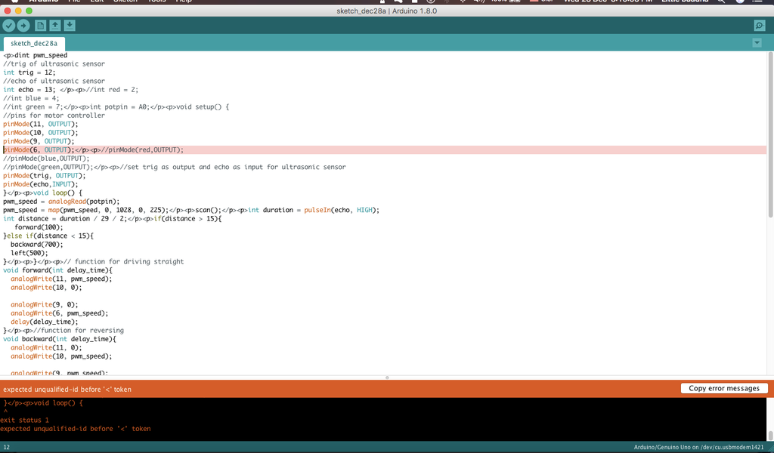Open the Serial Monitor with the magnifier icon

point(758,25)
